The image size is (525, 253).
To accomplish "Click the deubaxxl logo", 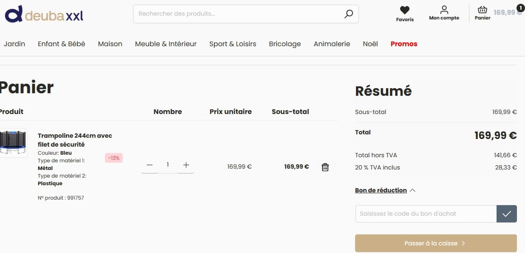I will tap(44, 14).
